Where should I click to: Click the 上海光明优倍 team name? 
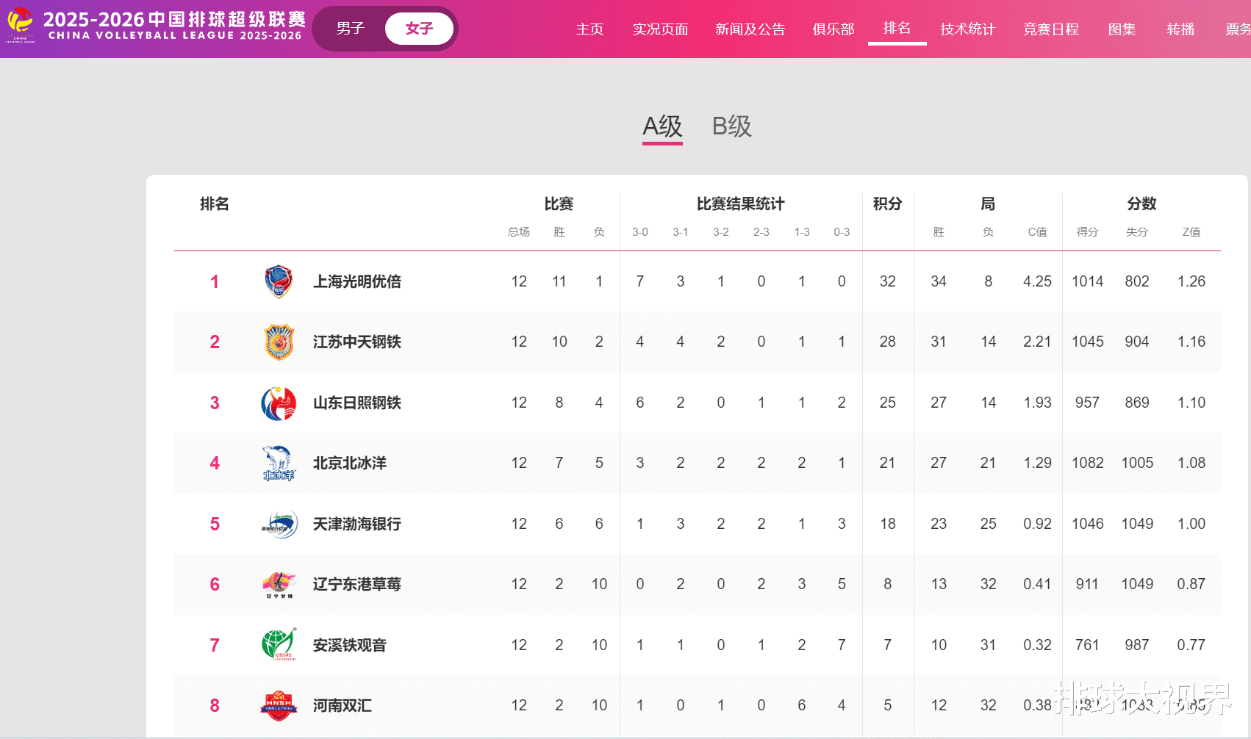[x=357, y=282]
